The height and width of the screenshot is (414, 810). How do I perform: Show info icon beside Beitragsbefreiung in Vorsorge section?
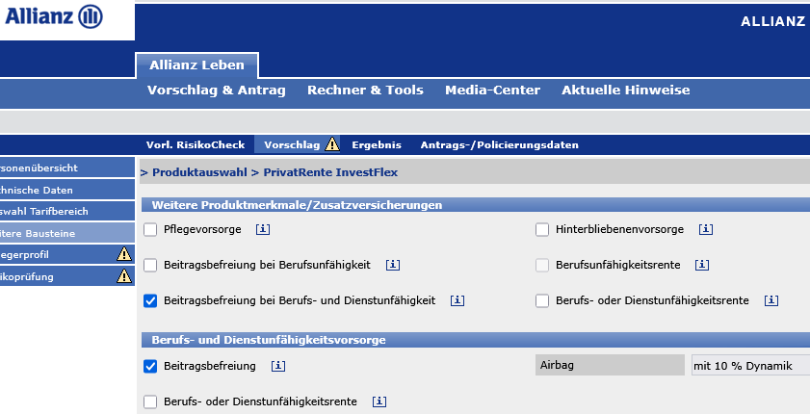[x=278, y=366]
